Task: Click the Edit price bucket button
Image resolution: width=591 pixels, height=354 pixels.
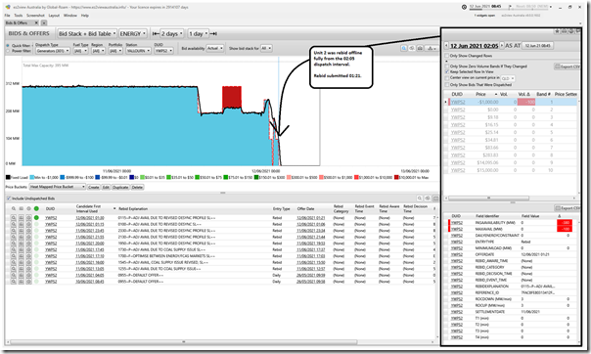Action: pyautogui.click(x=106, y=187)
